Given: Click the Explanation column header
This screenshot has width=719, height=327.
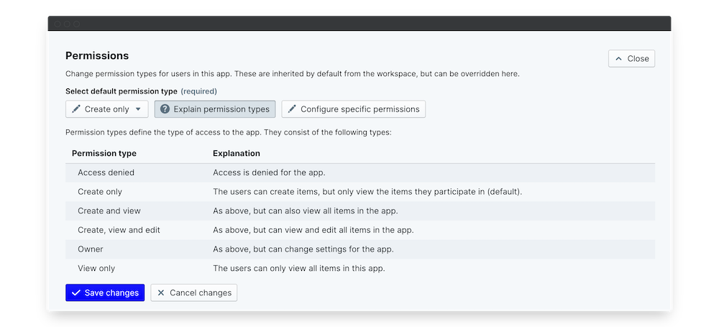Looking at the screenshot, I should (237, 153).
